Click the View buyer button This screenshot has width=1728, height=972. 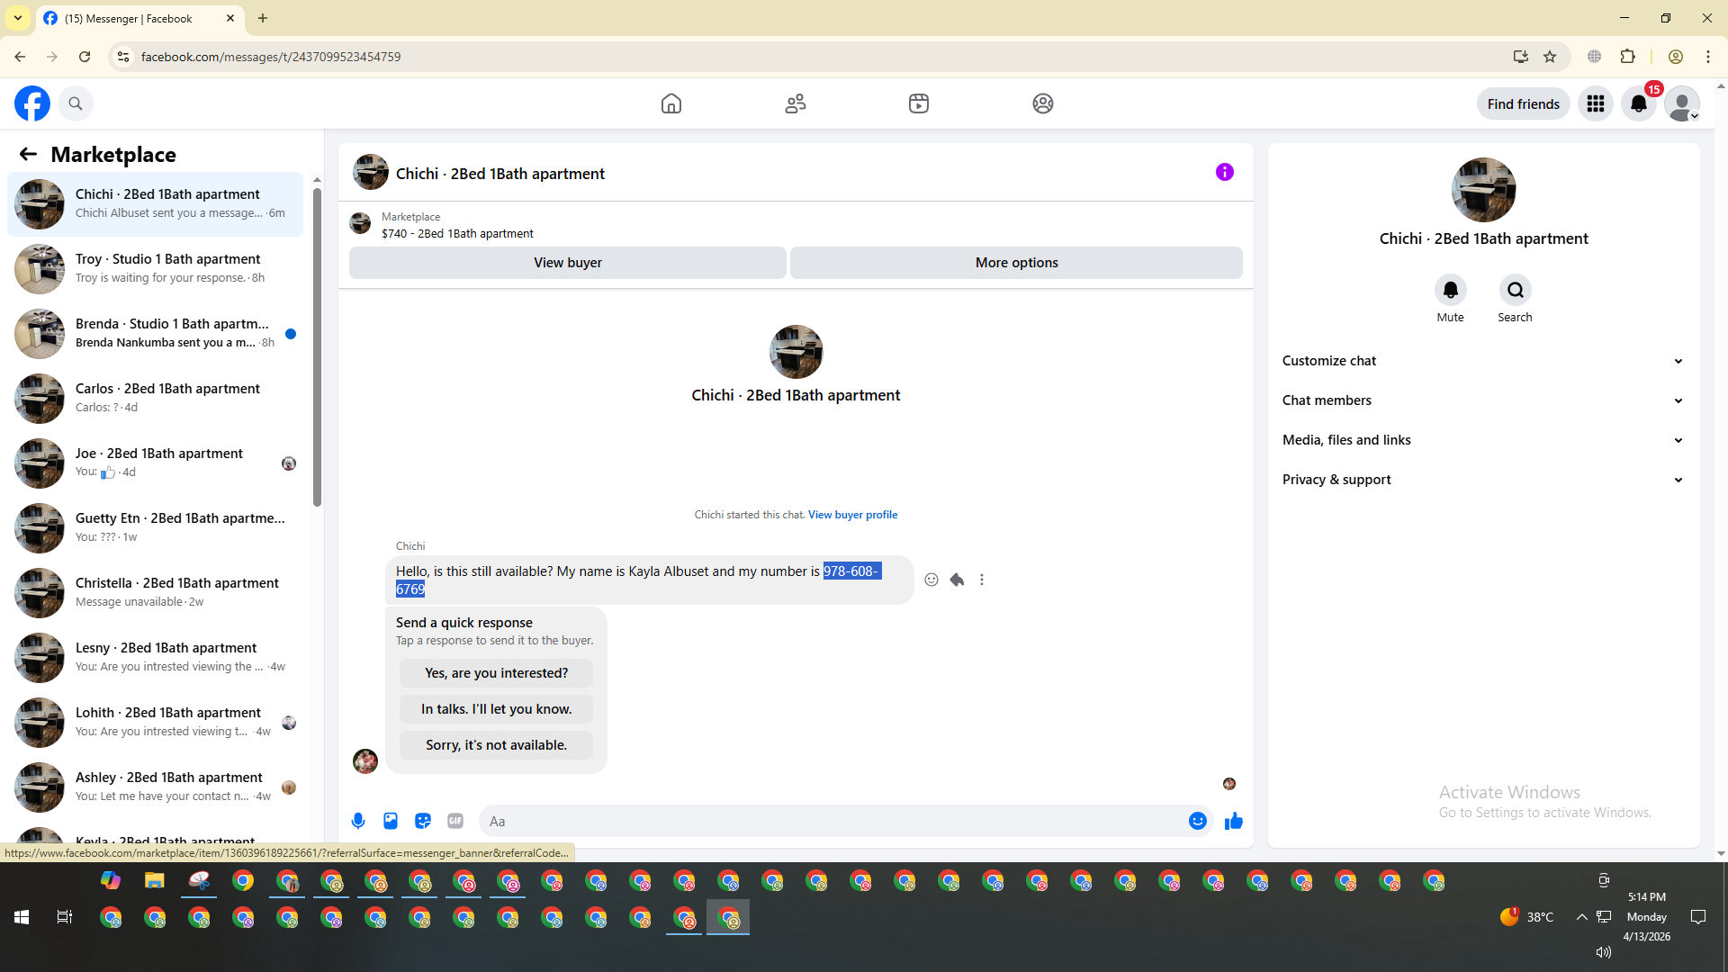point(568,263)
